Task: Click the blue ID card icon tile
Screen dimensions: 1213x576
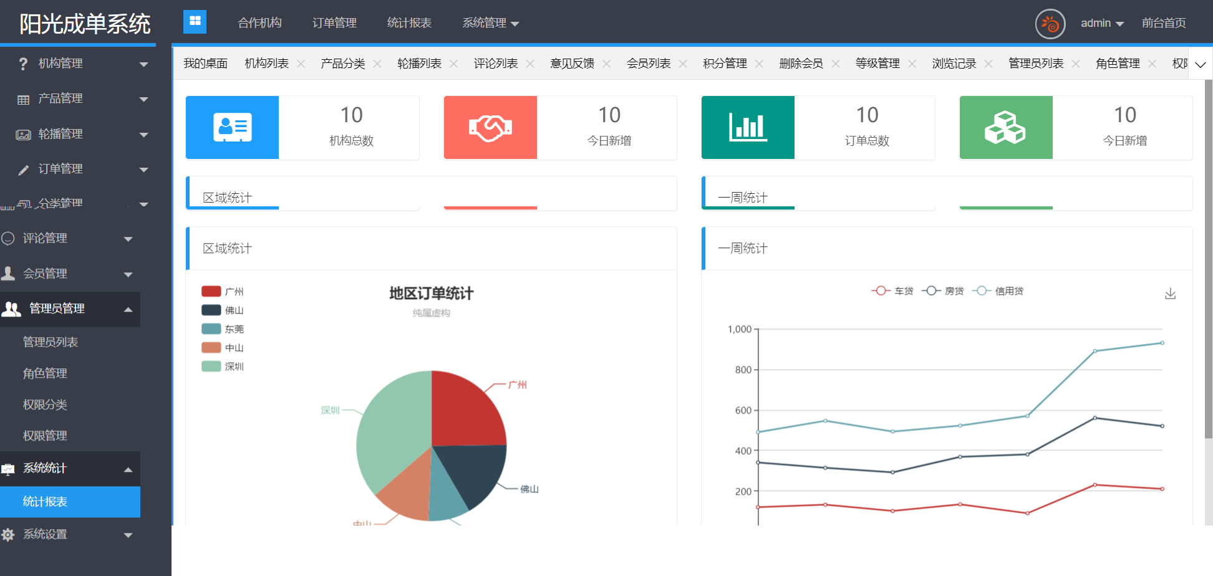Action: 232,127
